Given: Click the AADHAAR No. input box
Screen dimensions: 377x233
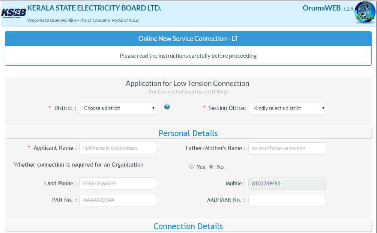Looking at the screenshot, I should pyautogui.click(x=287, y=200).
